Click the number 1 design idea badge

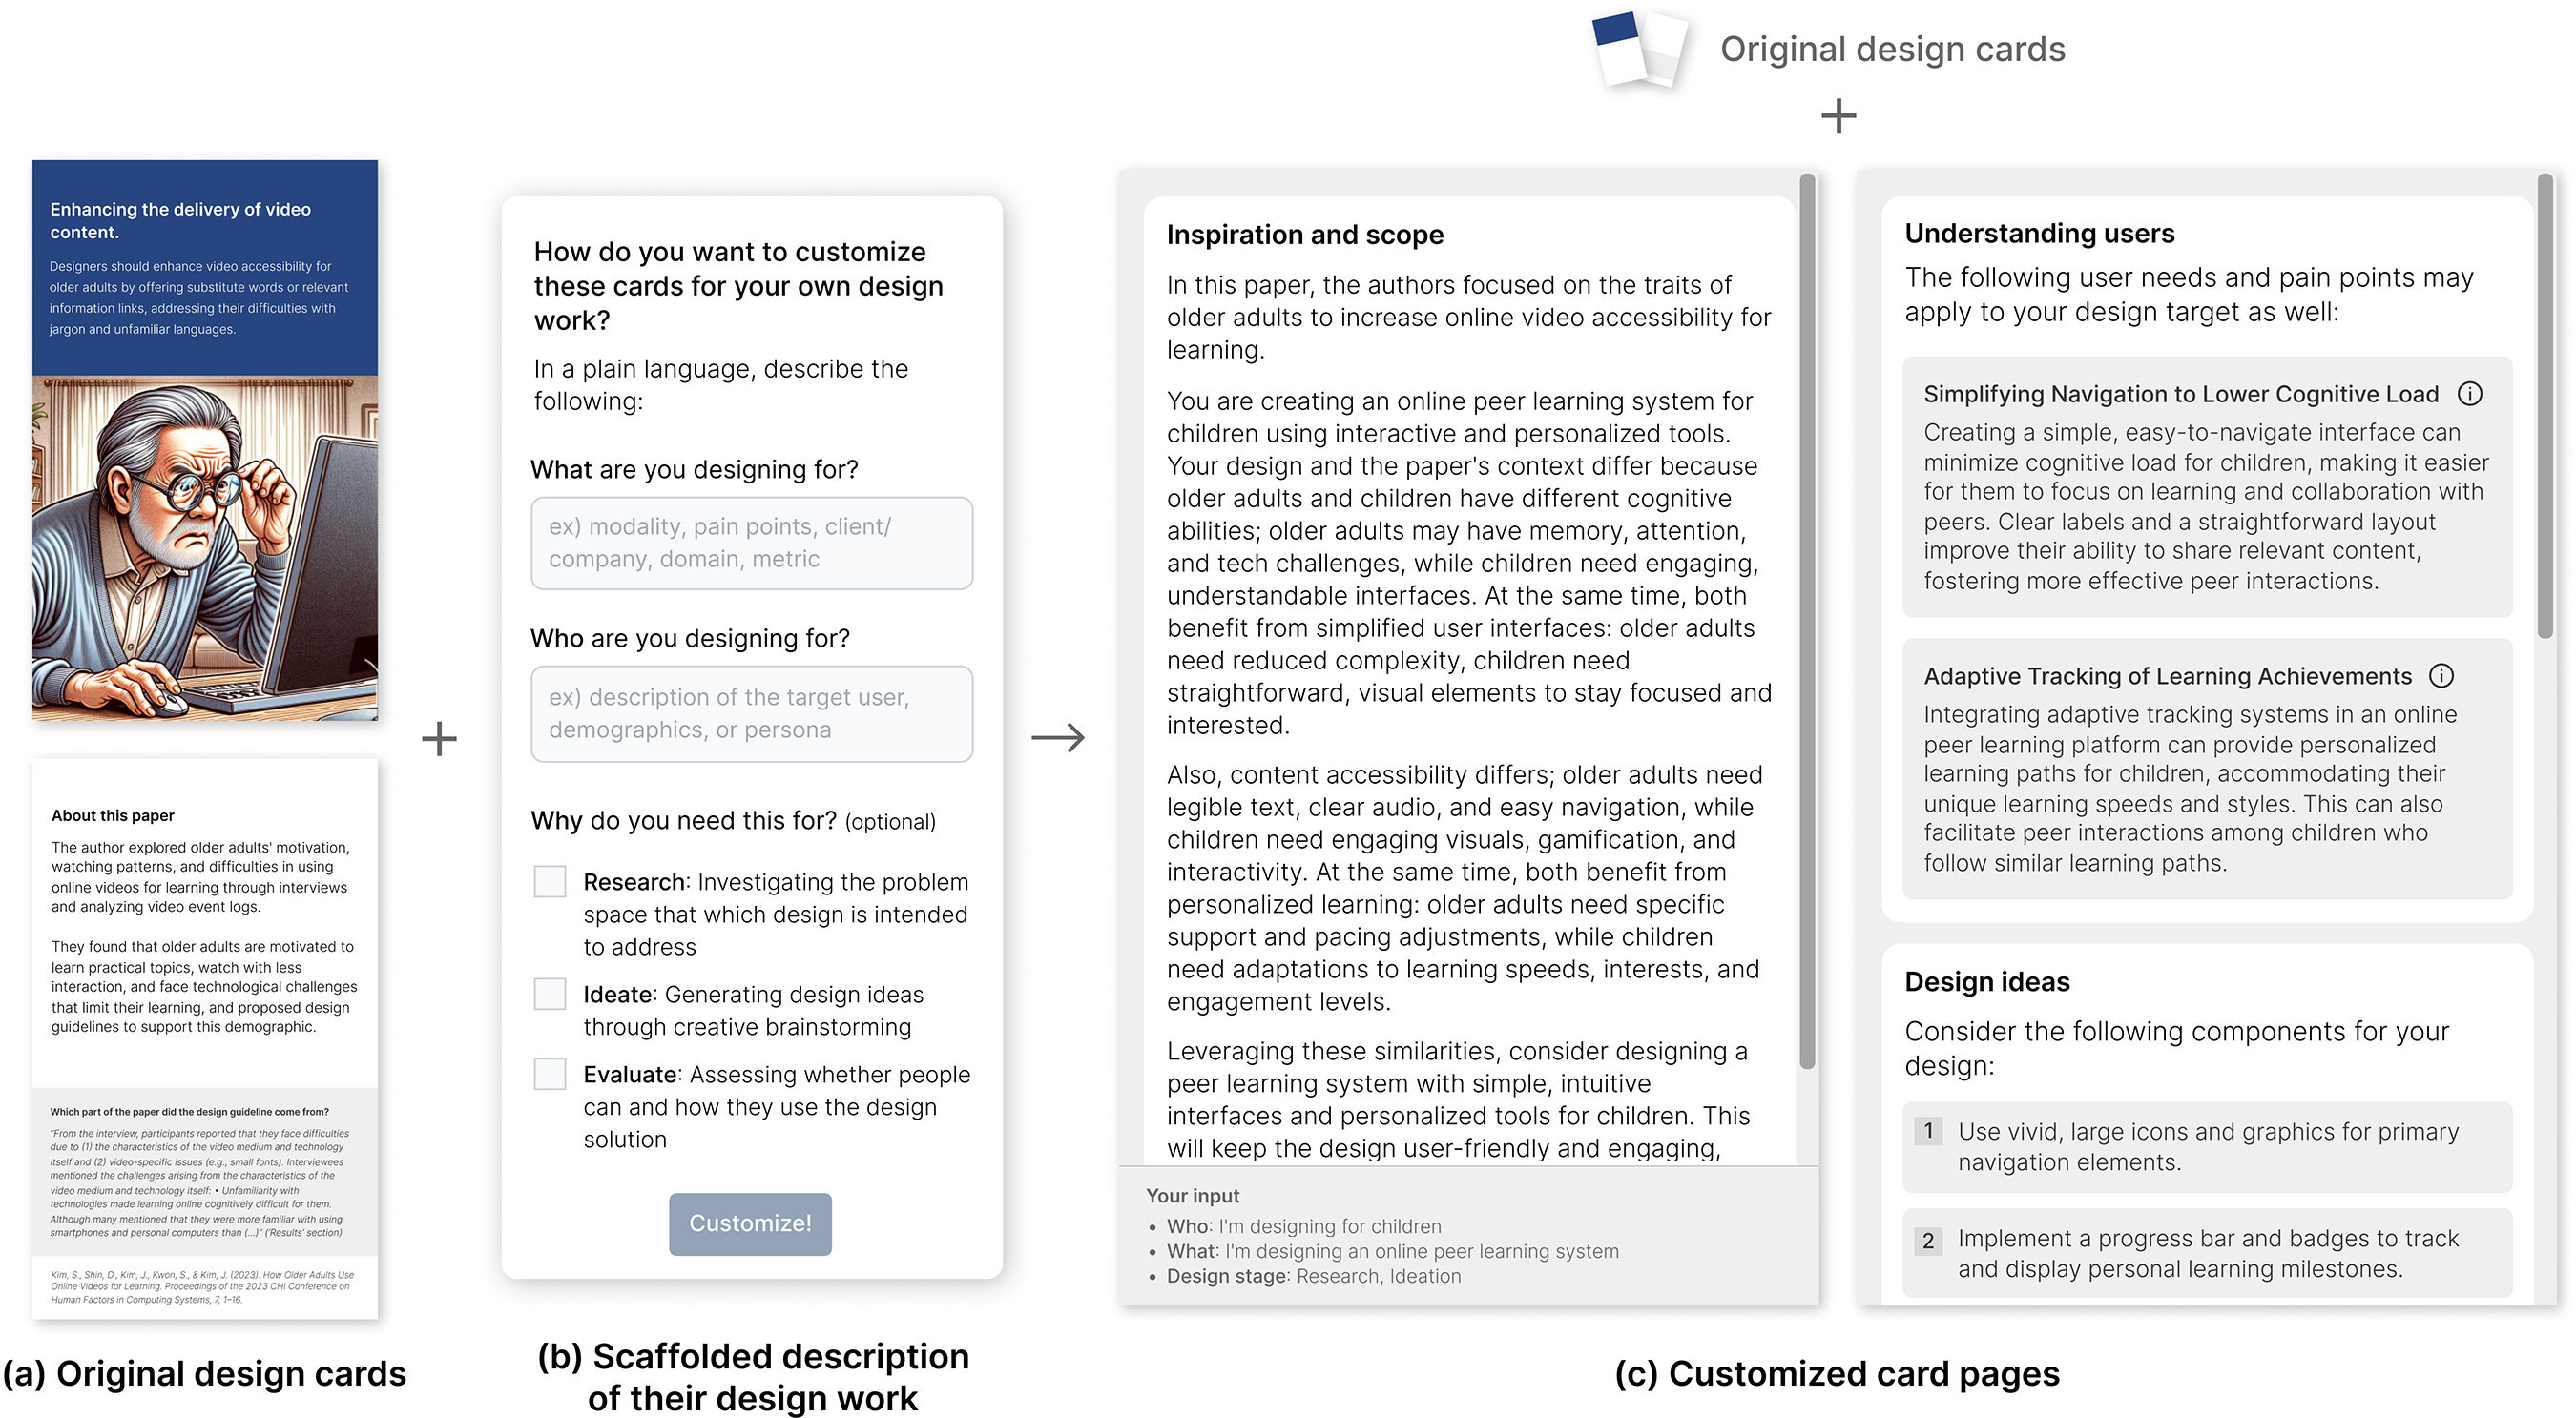click(1928, 1131)
